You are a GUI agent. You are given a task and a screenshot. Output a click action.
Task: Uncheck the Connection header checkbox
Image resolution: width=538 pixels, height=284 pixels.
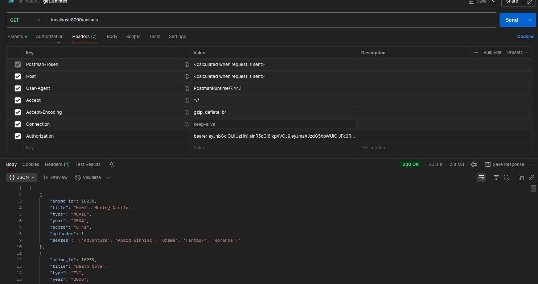coord(17,124)
